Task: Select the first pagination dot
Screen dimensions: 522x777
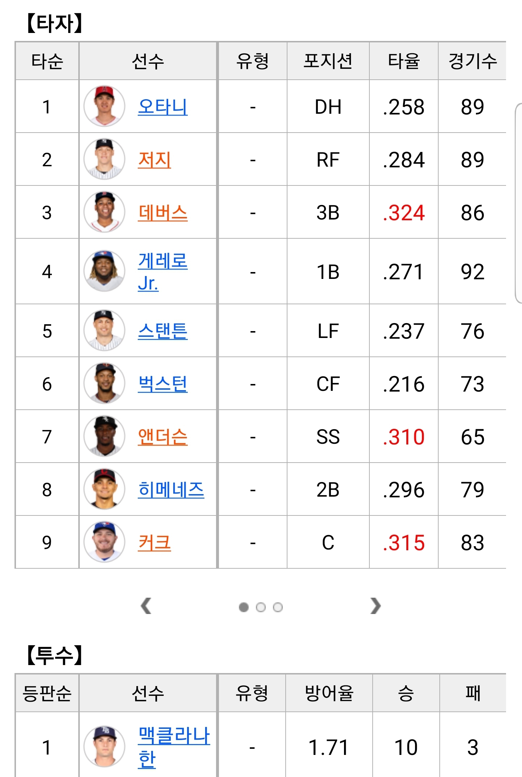Action: point(244,607)
